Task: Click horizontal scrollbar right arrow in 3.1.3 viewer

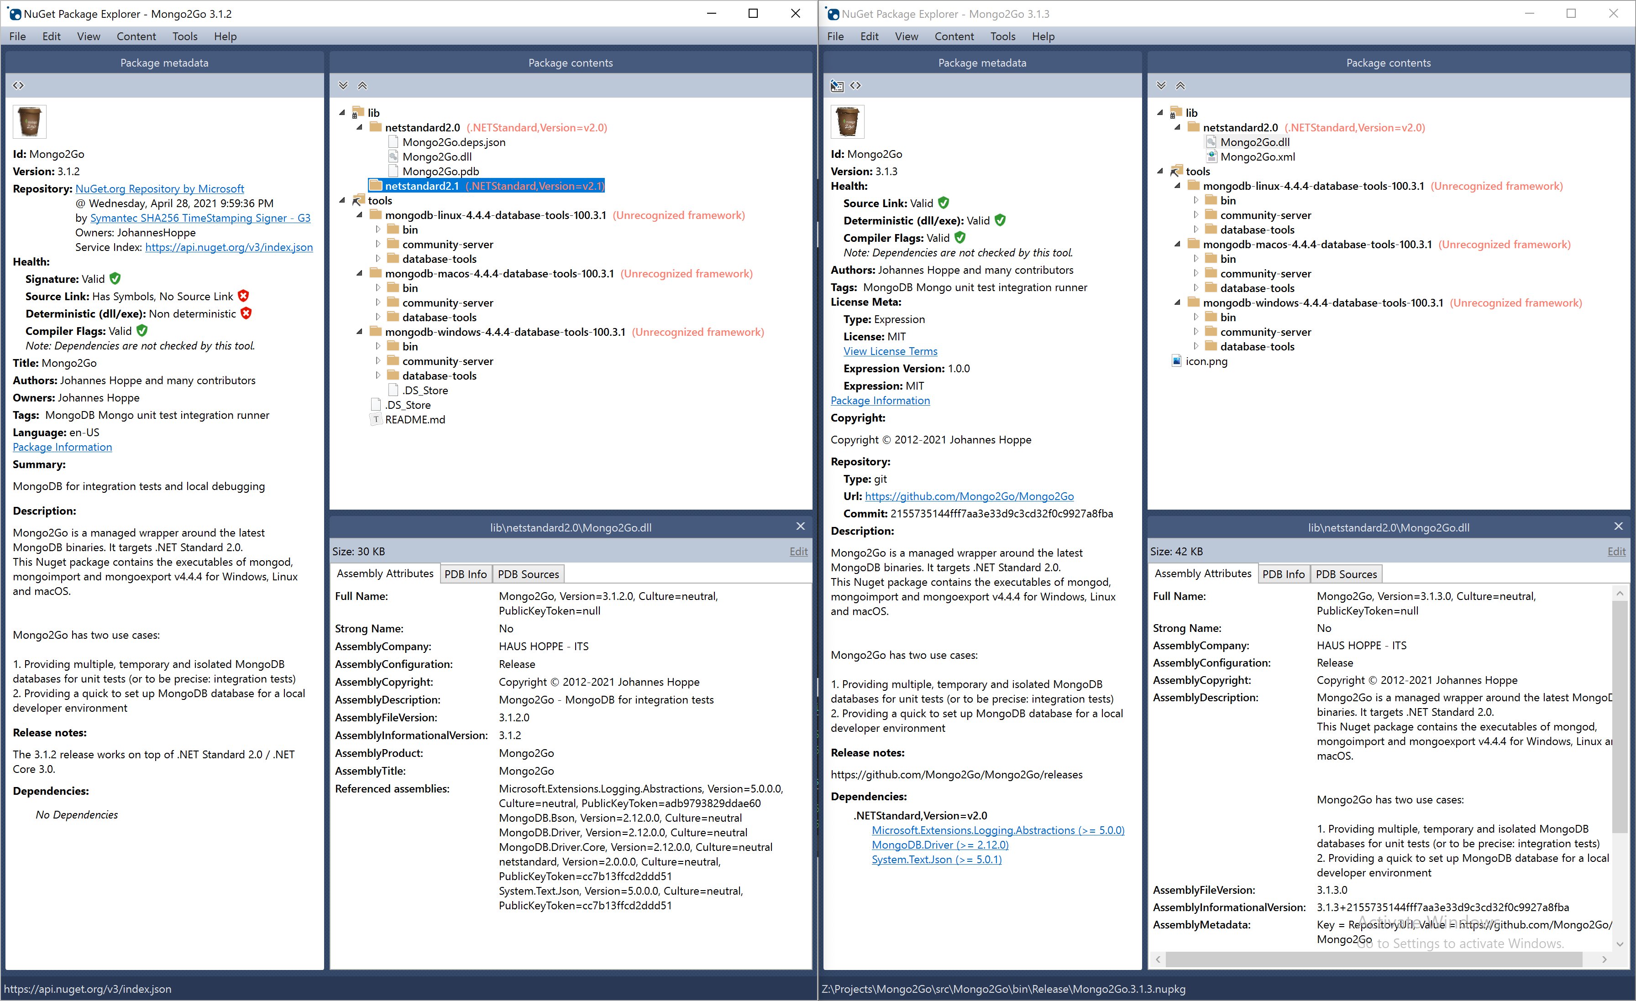Action: tap(1605, 959)
